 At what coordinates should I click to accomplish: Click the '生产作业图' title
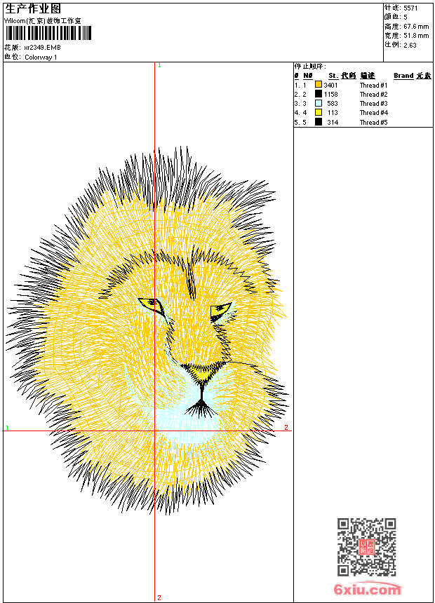33,9
